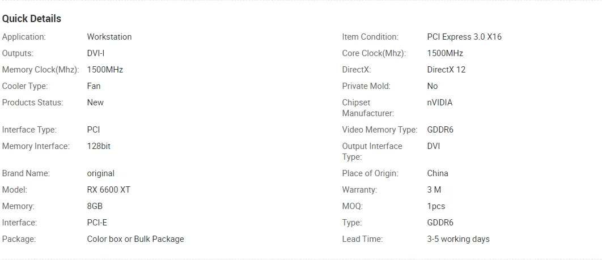The image size is (602, 260).
Task: Select the PCI Express 3.0 X16 text
Action: click(x=464, y=37)
